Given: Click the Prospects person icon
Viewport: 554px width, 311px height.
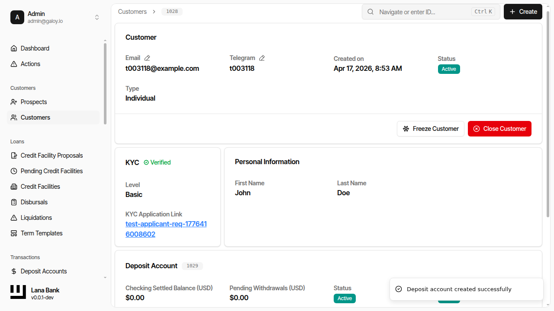Looking at the screenshot, I should [13, 102].
